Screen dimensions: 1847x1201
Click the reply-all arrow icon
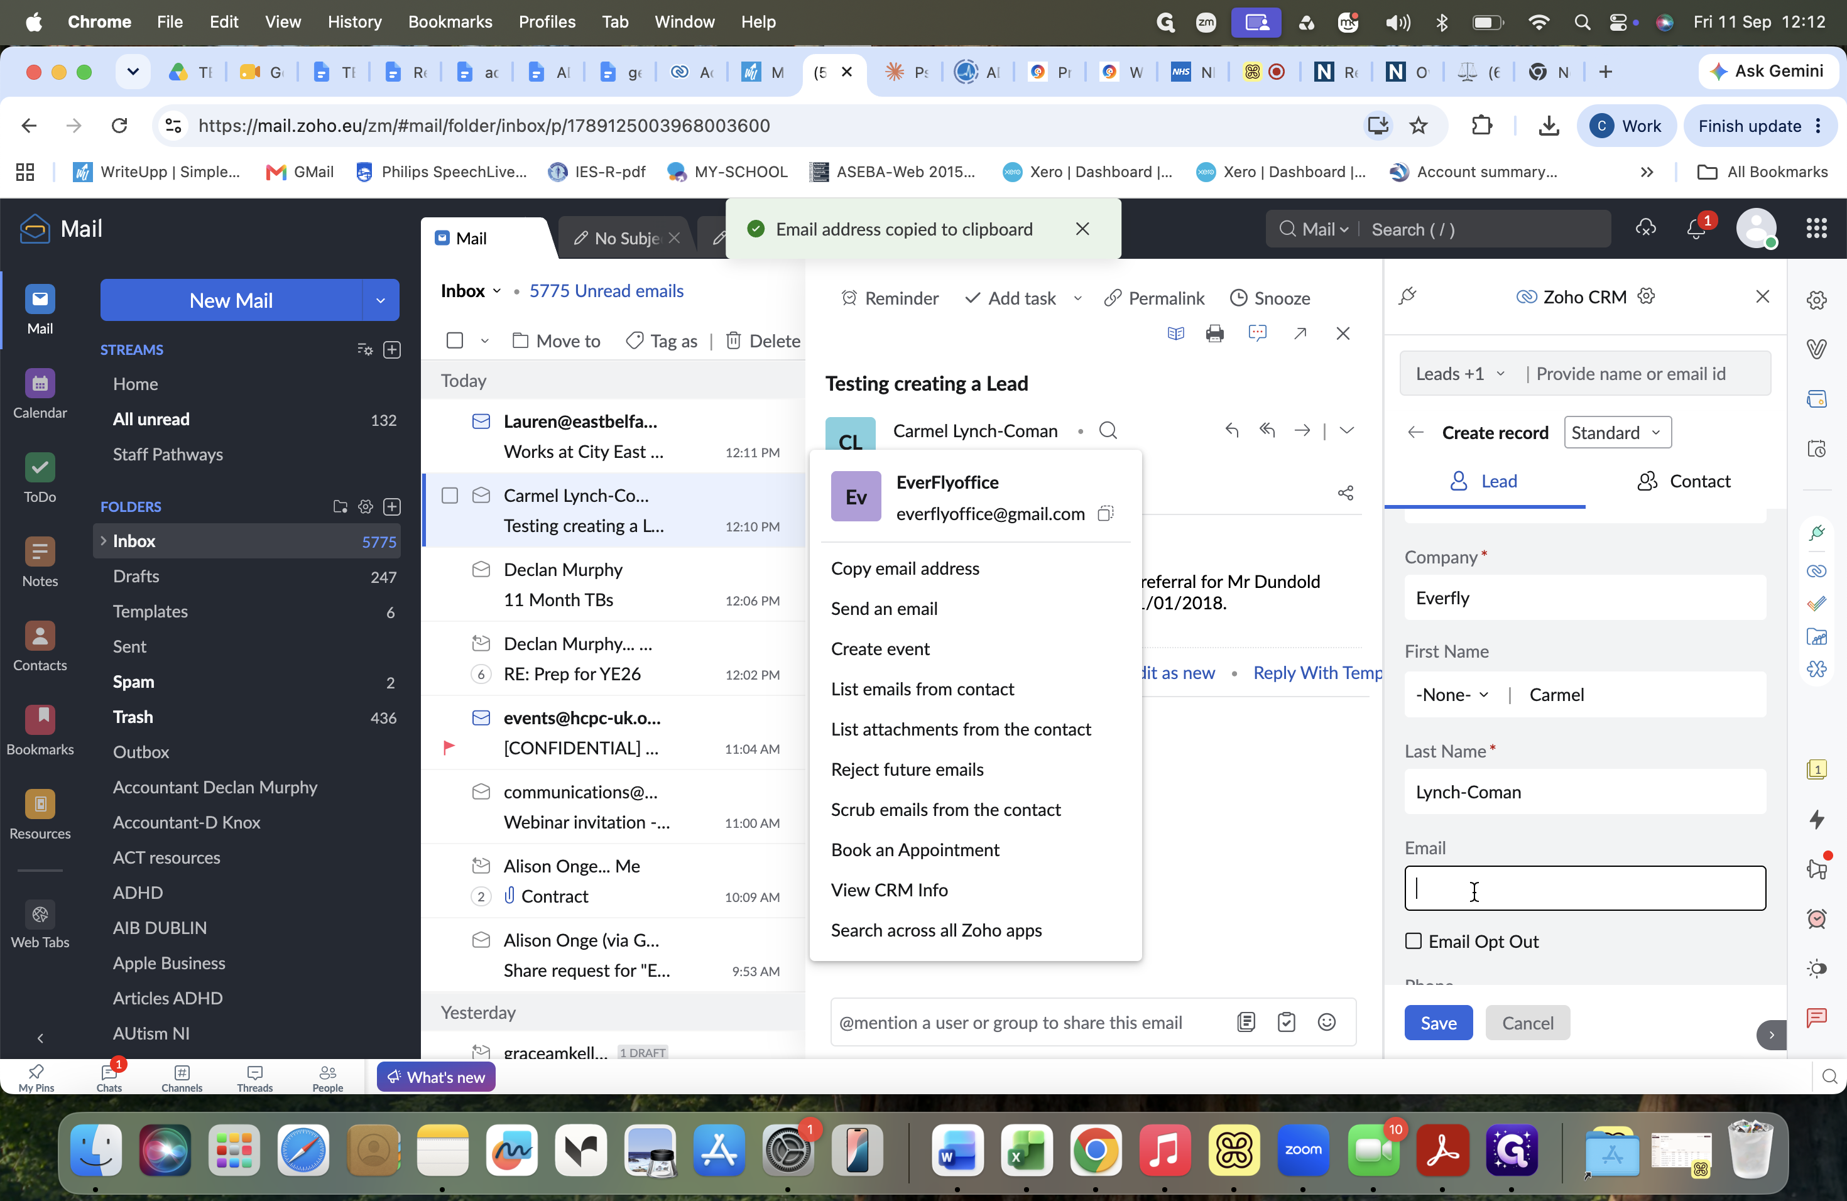[1267, 430]
